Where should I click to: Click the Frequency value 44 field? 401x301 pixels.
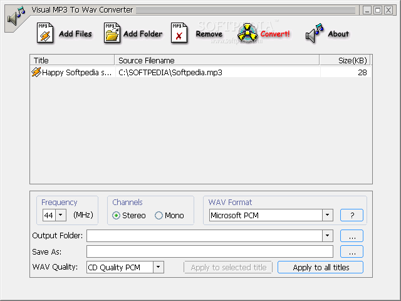click(x=49, y=215)
